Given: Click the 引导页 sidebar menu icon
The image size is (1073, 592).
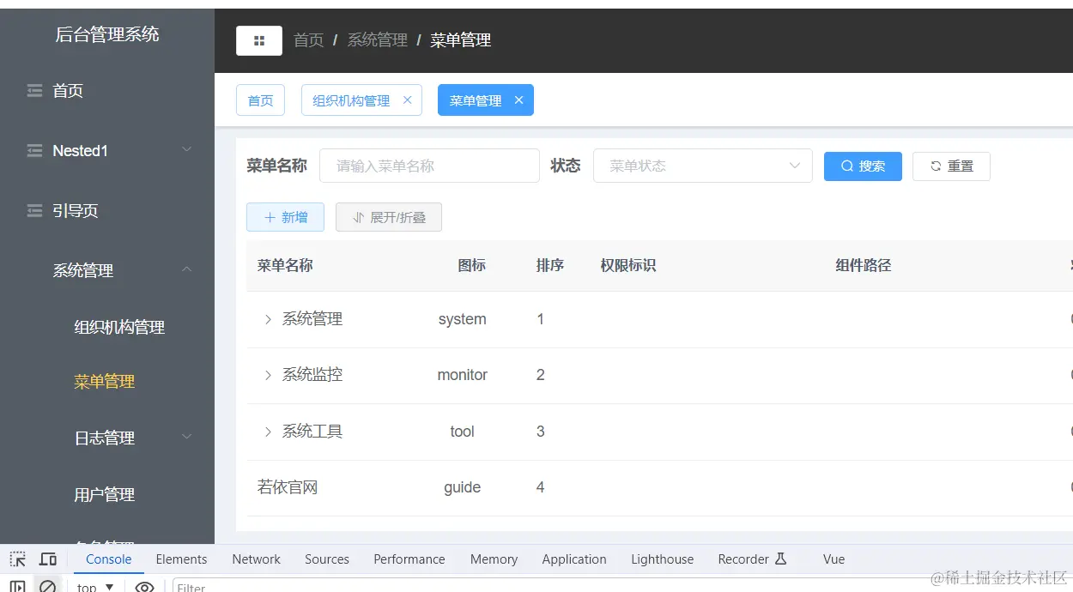Looking at the screenshot, I should tap(34, 211).
